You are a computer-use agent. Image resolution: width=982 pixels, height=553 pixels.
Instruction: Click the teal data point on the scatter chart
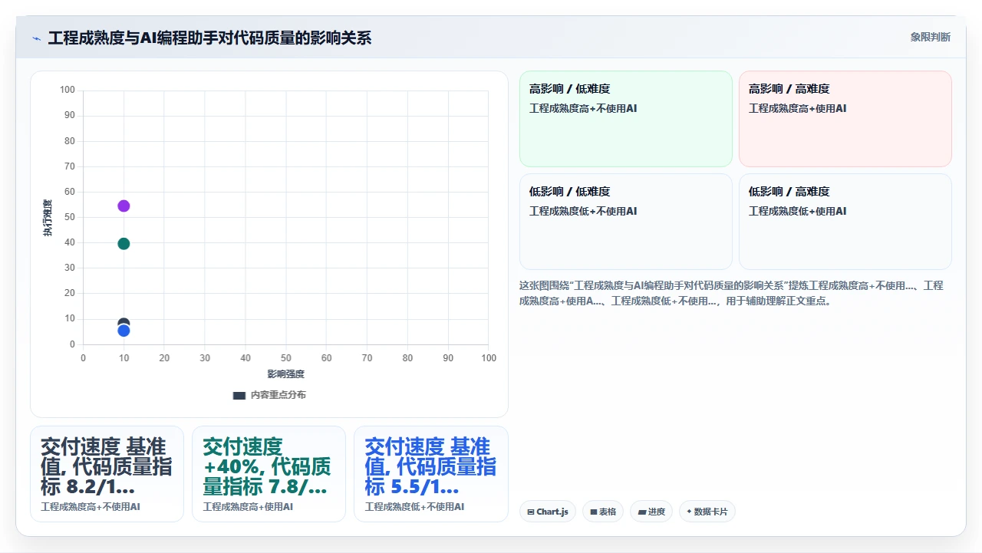[x=124, y=244]
